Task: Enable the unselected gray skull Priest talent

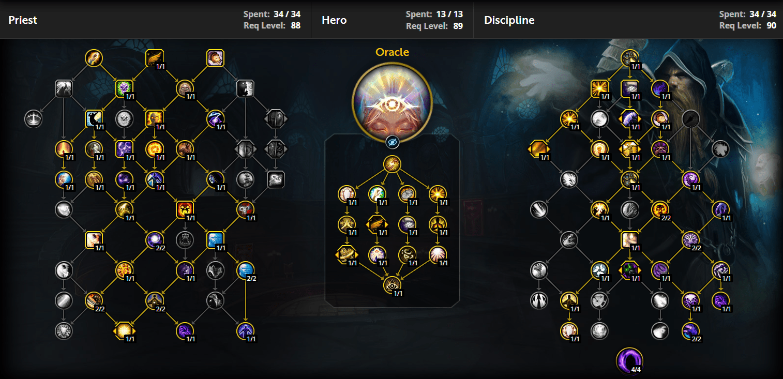Action: click(125, 119)
